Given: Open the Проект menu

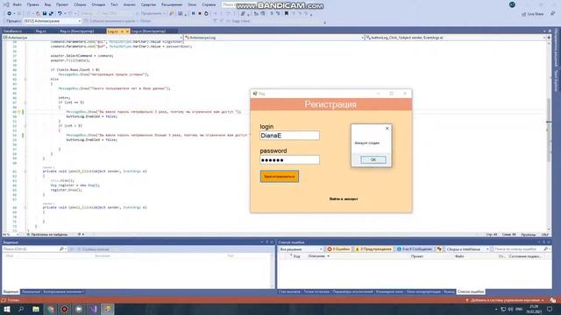Looking at the screenshot, I should click(x=62, y=4).
